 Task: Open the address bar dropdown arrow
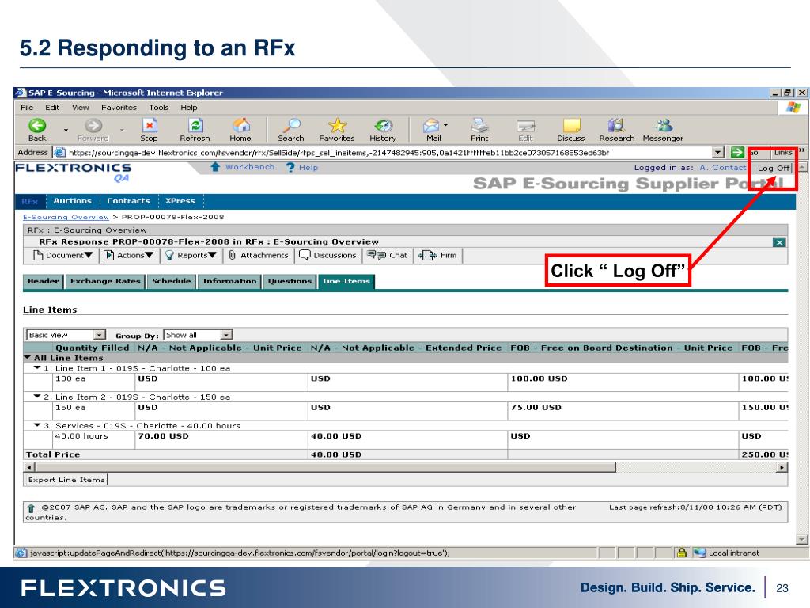pos(718,153)
